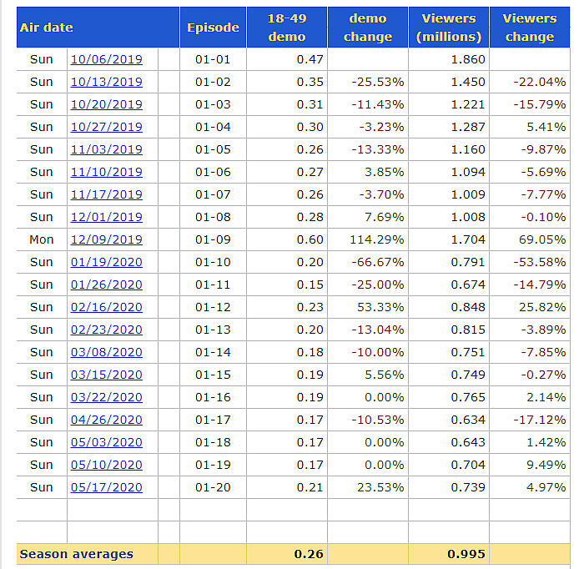Open the 01/19/2020 air date link
579x569 pixels.
pyautogui.click(x=106, y=262)
